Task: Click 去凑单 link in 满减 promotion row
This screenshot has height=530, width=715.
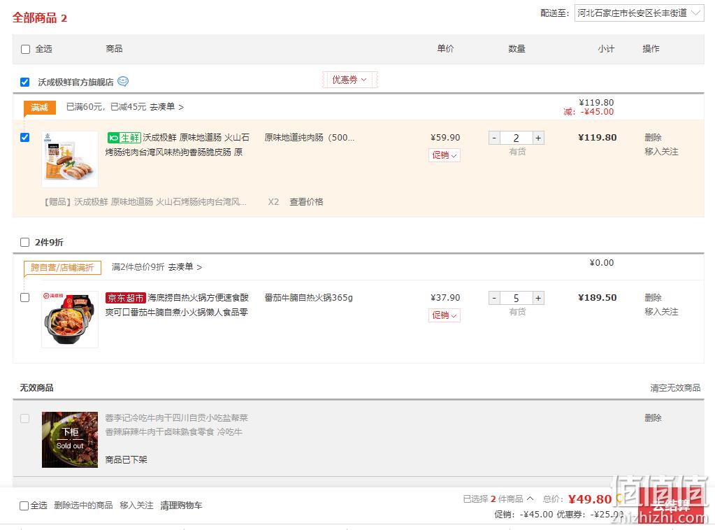Action: [167, 107]
